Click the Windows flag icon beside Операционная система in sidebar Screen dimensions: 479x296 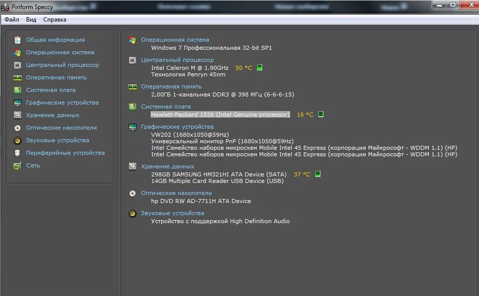18,52
